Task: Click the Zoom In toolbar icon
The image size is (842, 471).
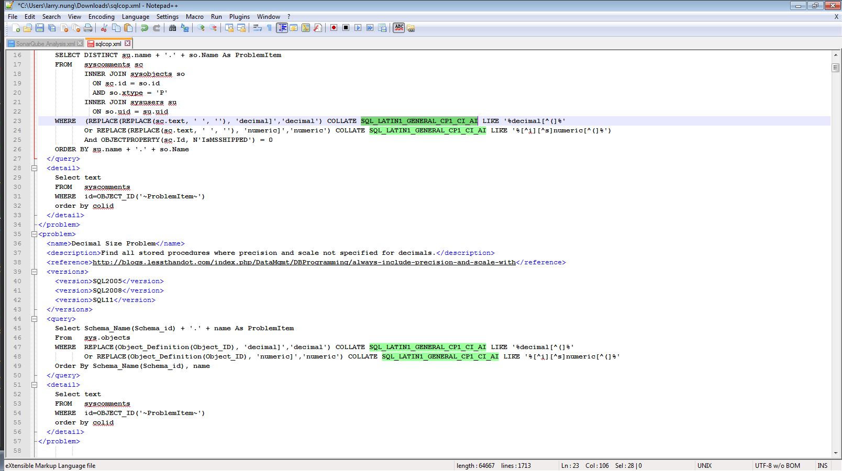Action: 201,28
